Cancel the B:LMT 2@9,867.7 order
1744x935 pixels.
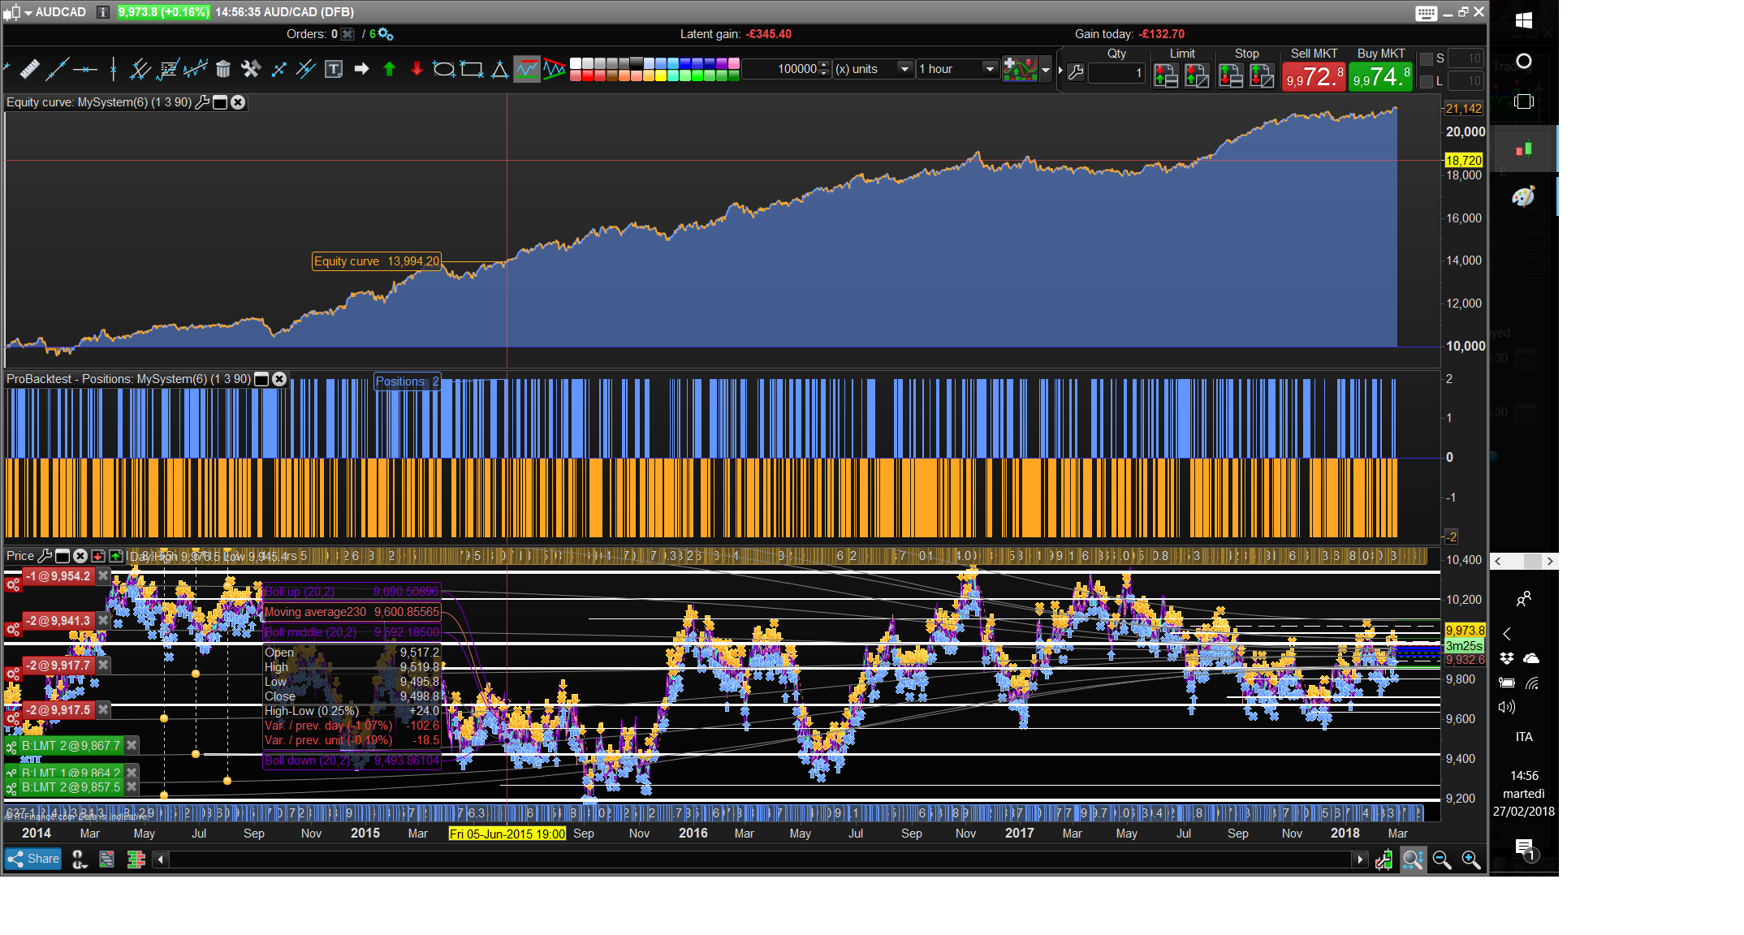[132, 745]
